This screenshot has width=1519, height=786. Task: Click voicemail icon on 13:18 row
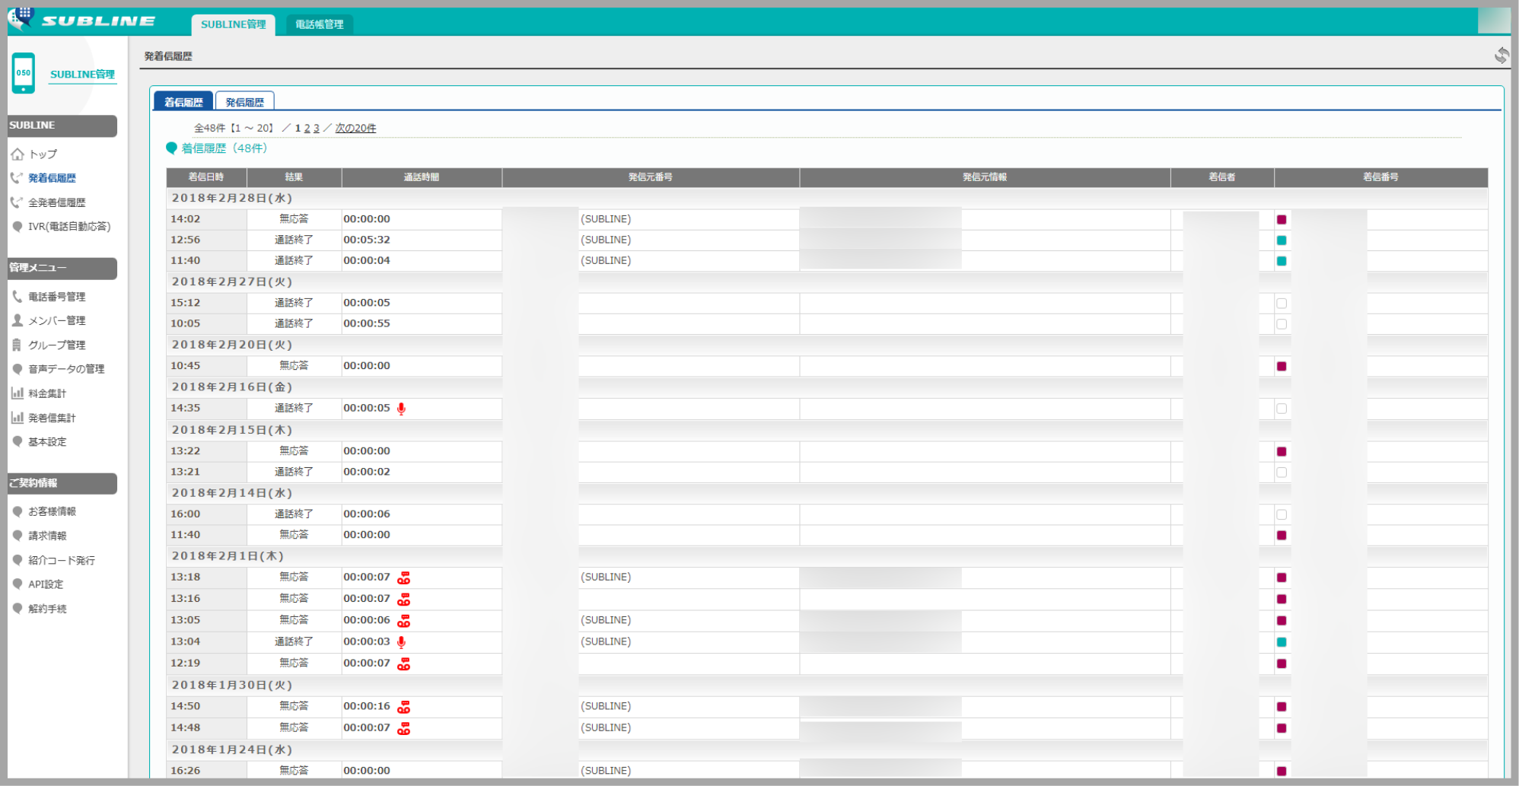point(403,578)
